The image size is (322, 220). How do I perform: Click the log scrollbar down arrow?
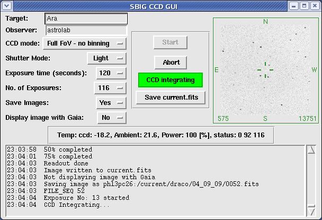pyautogui.click(x=311, y=212)
